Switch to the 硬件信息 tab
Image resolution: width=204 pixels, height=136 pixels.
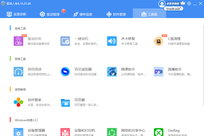pos(83,14)
